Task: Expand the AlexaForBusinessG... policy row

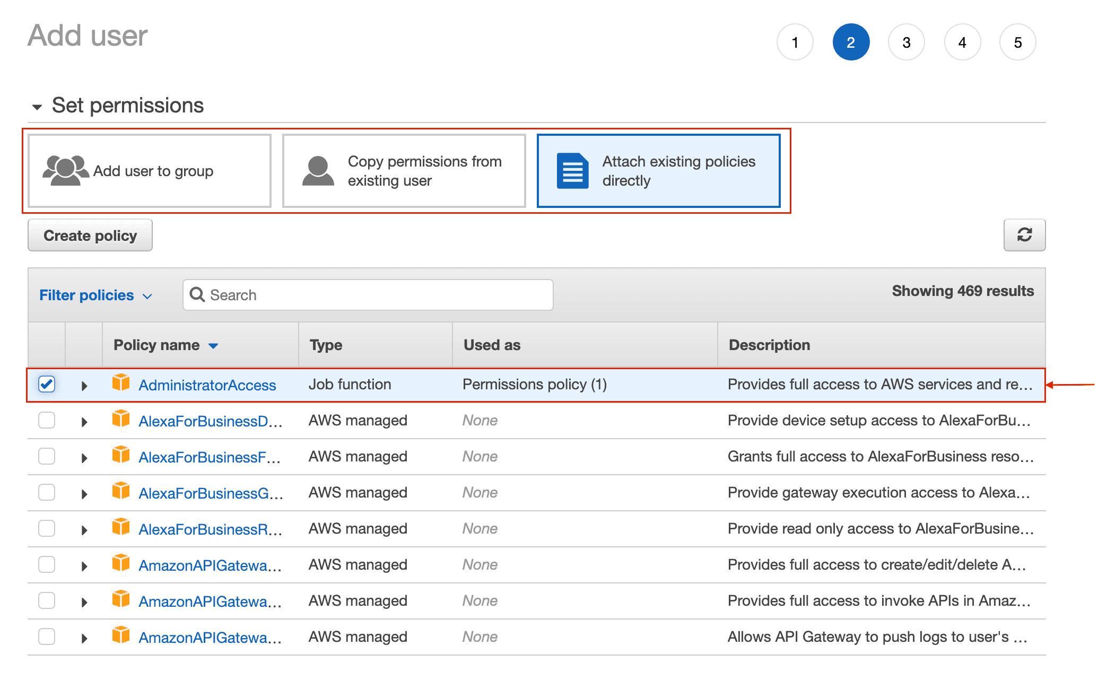Action: (x=84, y=494)
